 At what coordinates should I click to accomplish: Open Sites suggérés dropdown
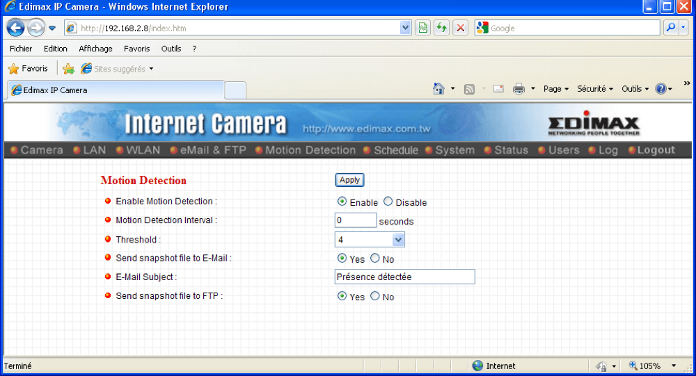pos(117,69)
